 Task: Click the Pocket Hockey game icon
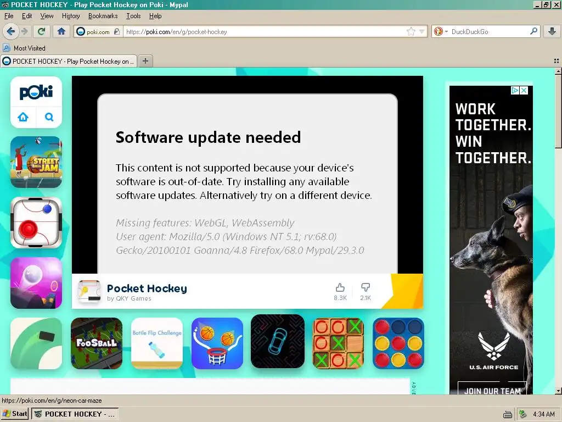(x=89, y=292)
